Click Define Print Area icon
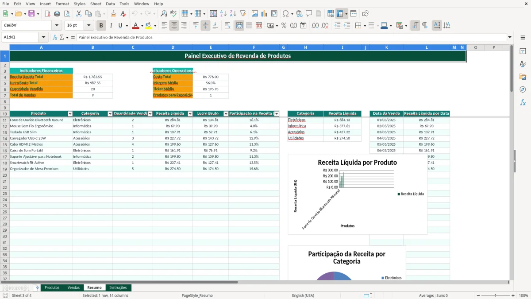The image size is (531, 299). point(331,14)
